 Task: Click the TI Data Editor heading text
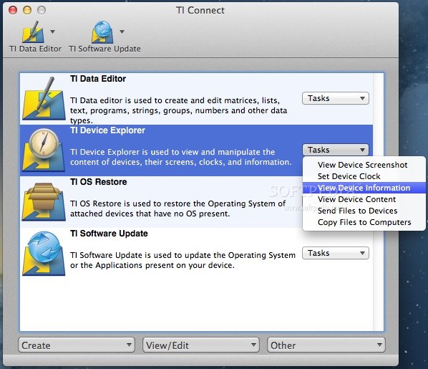(98, 79)
